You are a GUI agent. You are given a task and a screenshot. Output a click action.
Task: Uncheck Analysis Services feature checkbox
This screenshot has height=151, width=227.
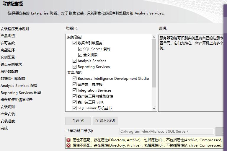pyautogui.click(x=74, y=61)
